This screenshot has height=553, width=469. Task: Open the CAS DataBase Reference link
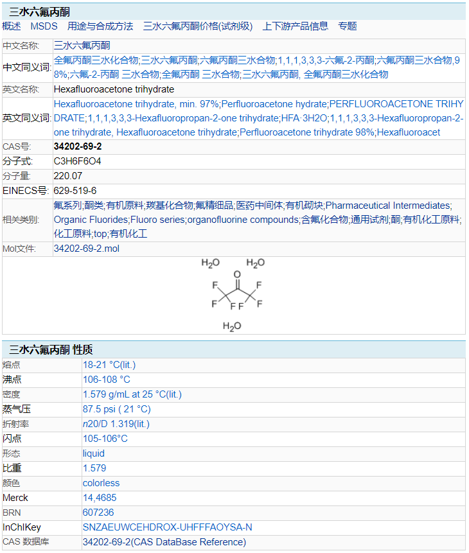coord(164,542)
